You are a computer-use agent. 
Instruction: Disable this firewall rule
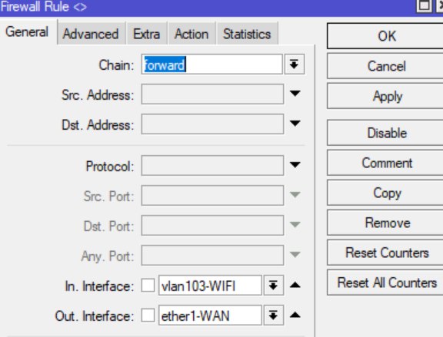tap(386, 133)
